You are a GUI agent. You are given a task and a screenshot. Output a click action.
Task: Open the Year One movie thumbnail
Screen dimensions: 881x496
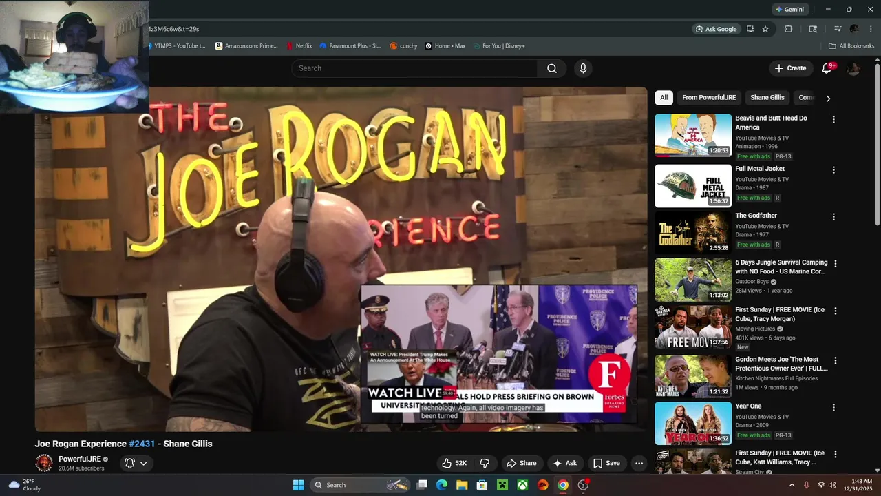(x=693, y=423)
